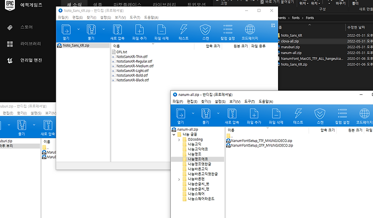Select 나눔고딕 folder in nanum-all tree
373x218 pixels.
coord(194,144)
